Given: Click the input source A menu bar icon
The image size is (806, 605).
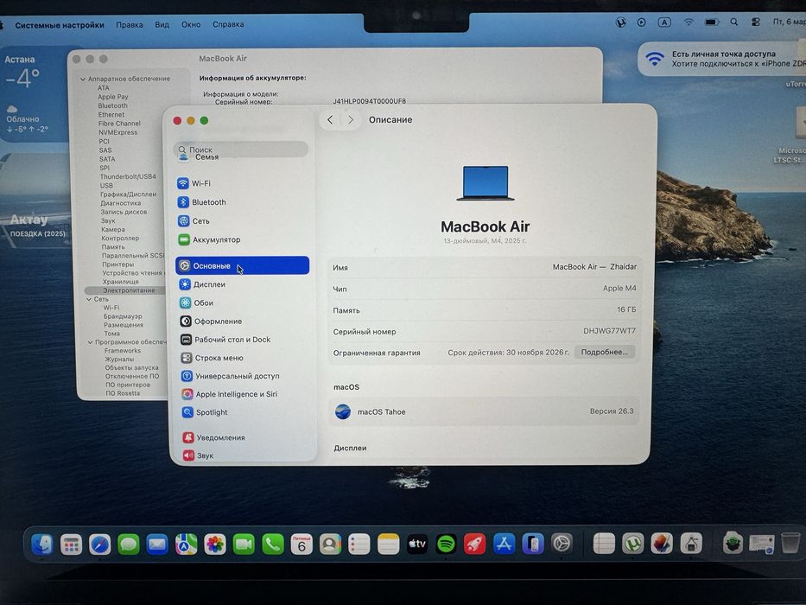Looking at the screenshot, I should pyautogui.click(x=664, y=22).
